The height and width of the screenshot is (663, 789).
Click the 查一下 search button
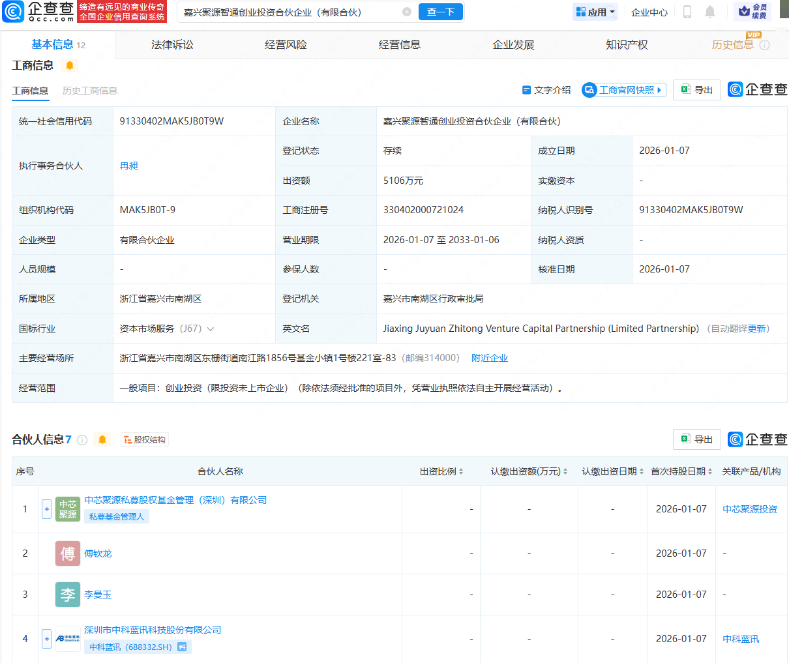(440, 12)
